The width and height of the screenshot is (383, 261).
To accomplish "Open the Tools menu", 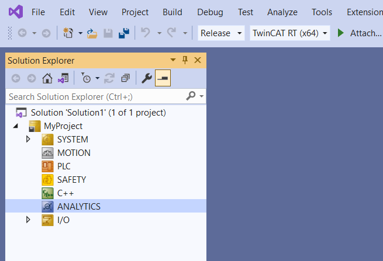I will [322, 12].
